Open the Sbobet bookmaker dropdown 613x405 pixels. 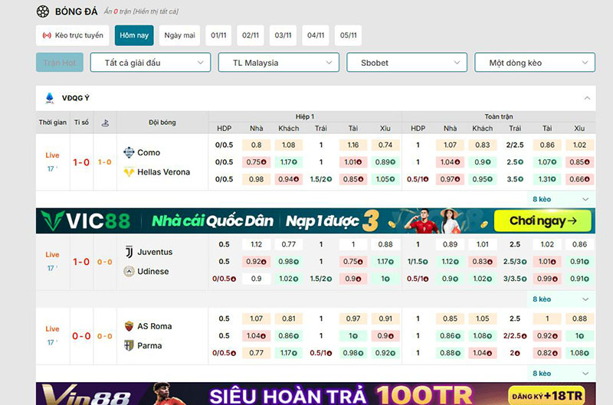click(407, 63)
